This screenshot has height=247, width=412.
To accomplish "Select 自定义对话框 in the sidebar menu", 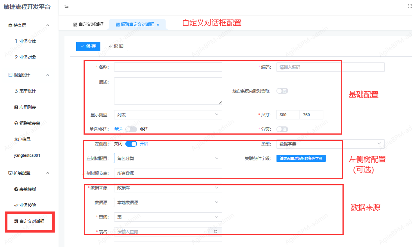I will tap(31, 222).
